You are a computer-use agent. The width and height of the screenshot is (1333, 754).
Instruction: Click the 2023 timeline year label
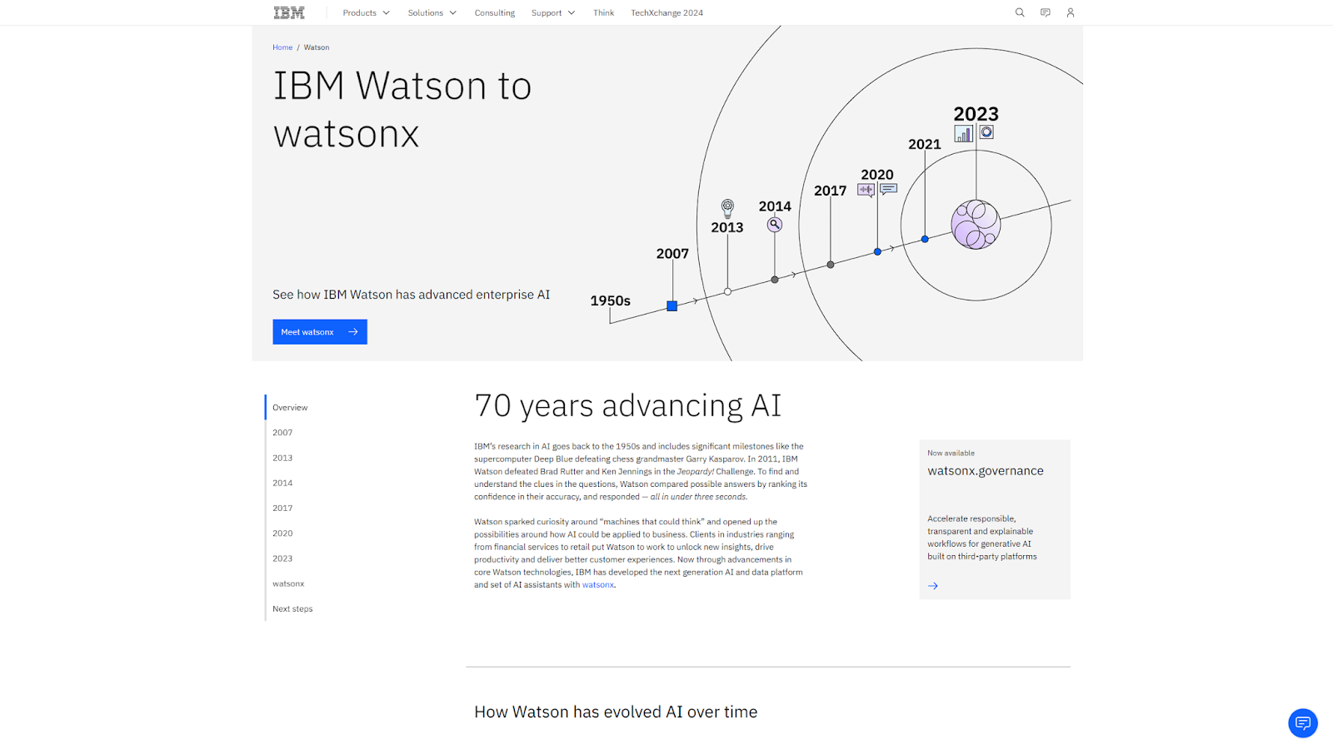[976, 114]
